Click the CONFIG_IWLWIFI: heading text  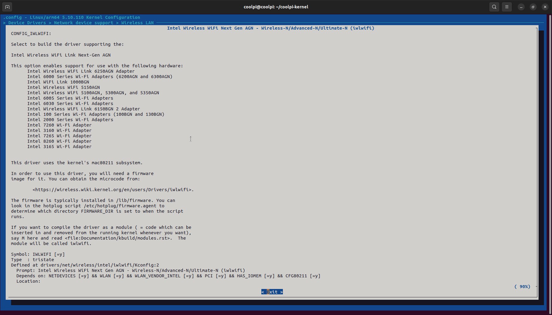pos(31,34)
